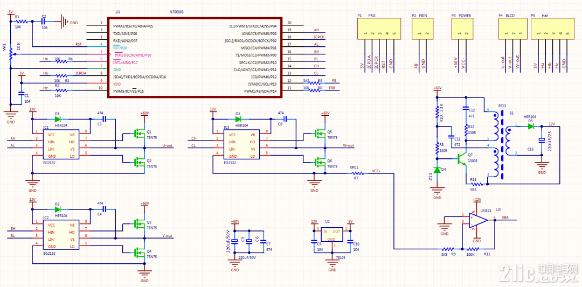
Task: Select MOSFET Q6 75N75 symbol
Action: [x=321, y=162]
